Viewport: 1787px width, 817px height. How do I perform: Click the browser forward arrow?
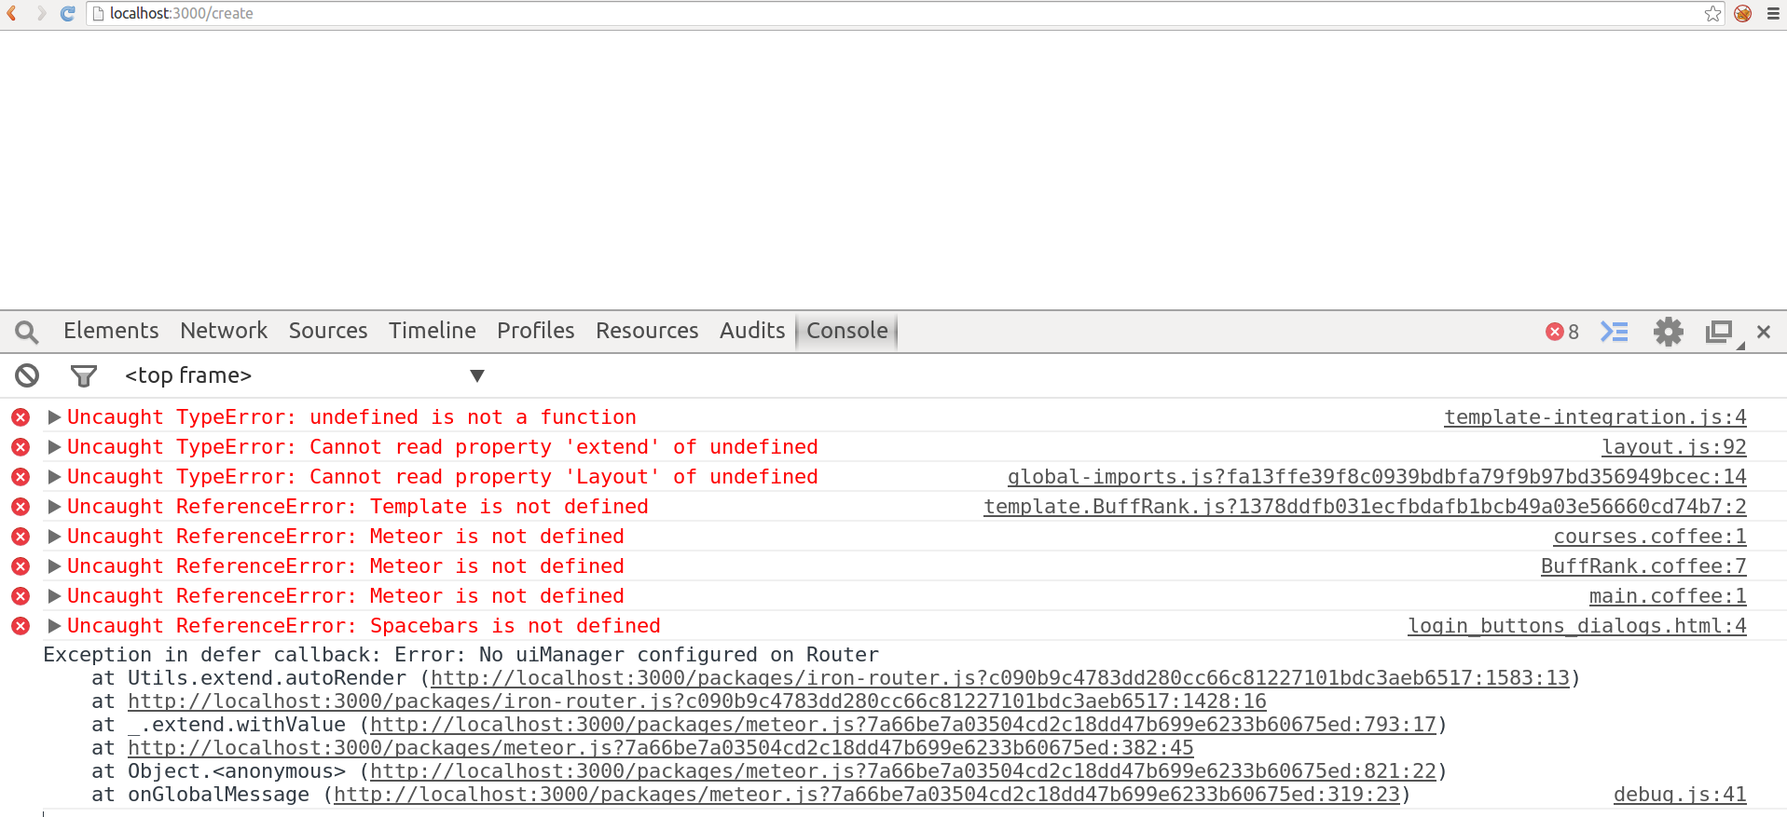tap(40, 13)
